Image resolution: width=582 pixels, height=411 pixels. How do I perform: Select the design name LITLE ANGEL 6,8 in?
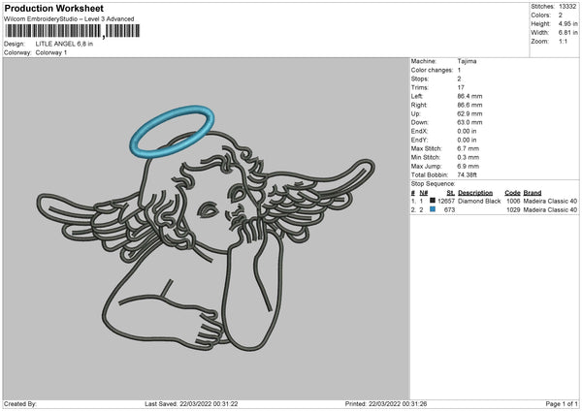point(64,44)
